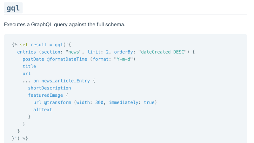
Task: Click the "title" field in the code
Action: [x=29, y=66]
